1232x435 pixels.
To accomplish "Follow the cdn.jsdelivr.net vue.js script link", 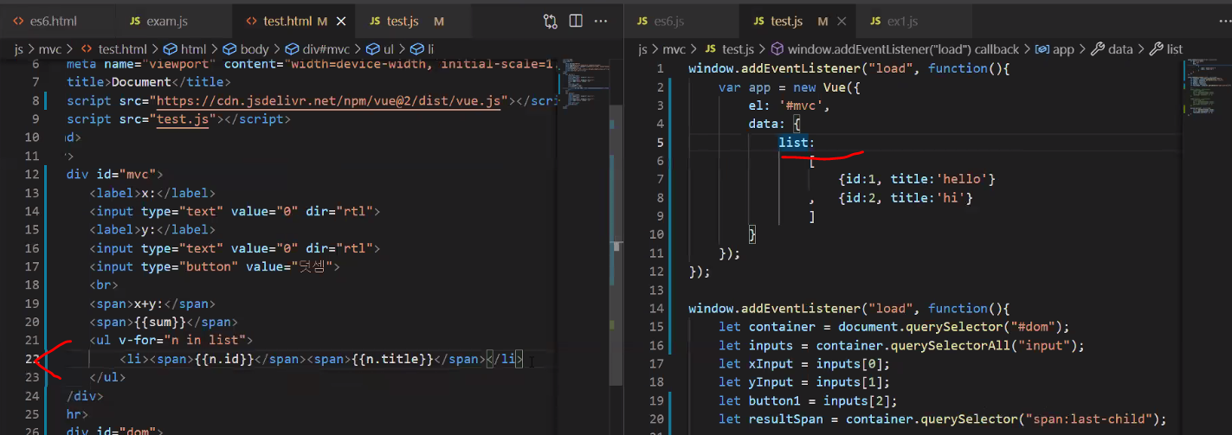I will (329, 100).
